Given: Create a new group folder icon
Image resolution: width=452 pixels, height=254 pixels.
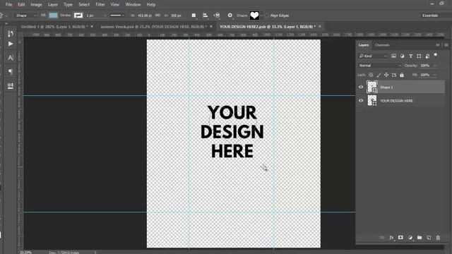Looking at the screenshot, I should pyautogui.click(x=420, y=238).
